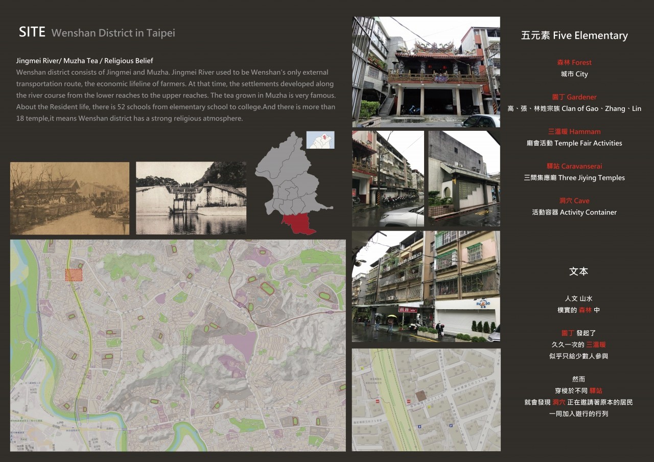Click the 文本 heading
Viewport: 654px width, 462px height.
coord(578,272)
